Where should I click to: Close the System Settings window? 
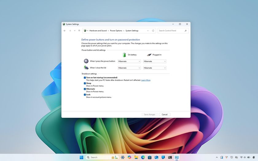tap(187, 24)
